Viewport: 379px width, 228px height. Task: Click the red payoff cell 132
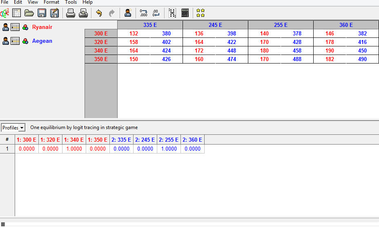coord(134,33)
